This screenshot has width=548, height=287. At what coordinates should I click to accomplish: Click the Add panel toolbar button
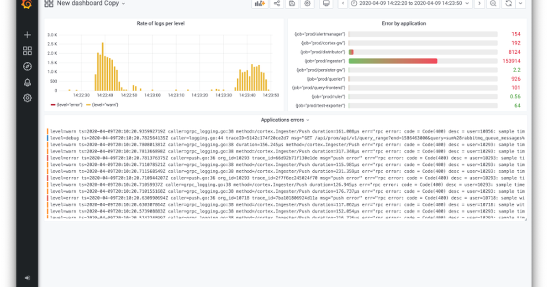[x=260, y=4]
